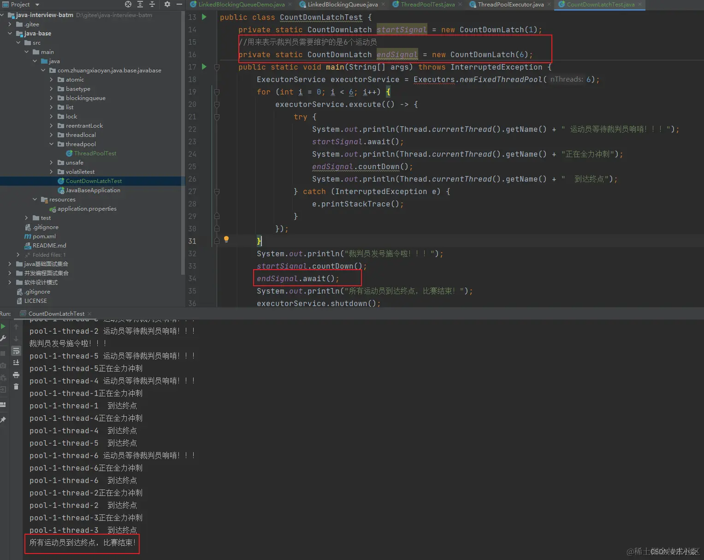Select the unsafe package
The width and height of the screenshot is (704, 560).
(x=74, y=163)
